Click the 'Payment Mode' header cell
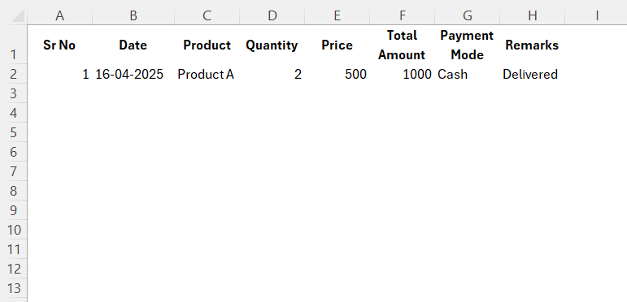This screenshot has width=627, height=302. point(467,45)
